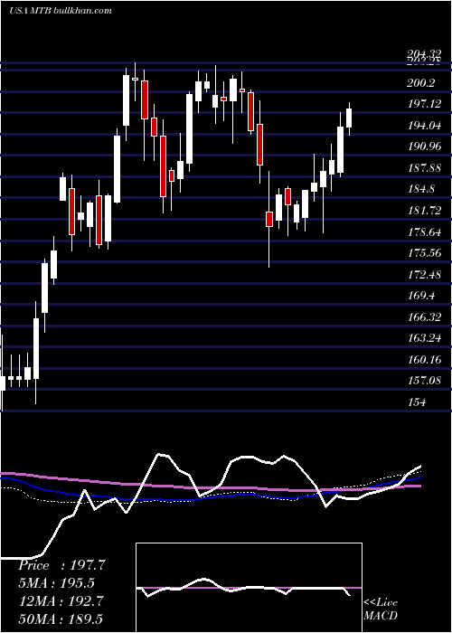Click the 197.12 price level label
Screen dimensions: 452x633
click(425, 104)
